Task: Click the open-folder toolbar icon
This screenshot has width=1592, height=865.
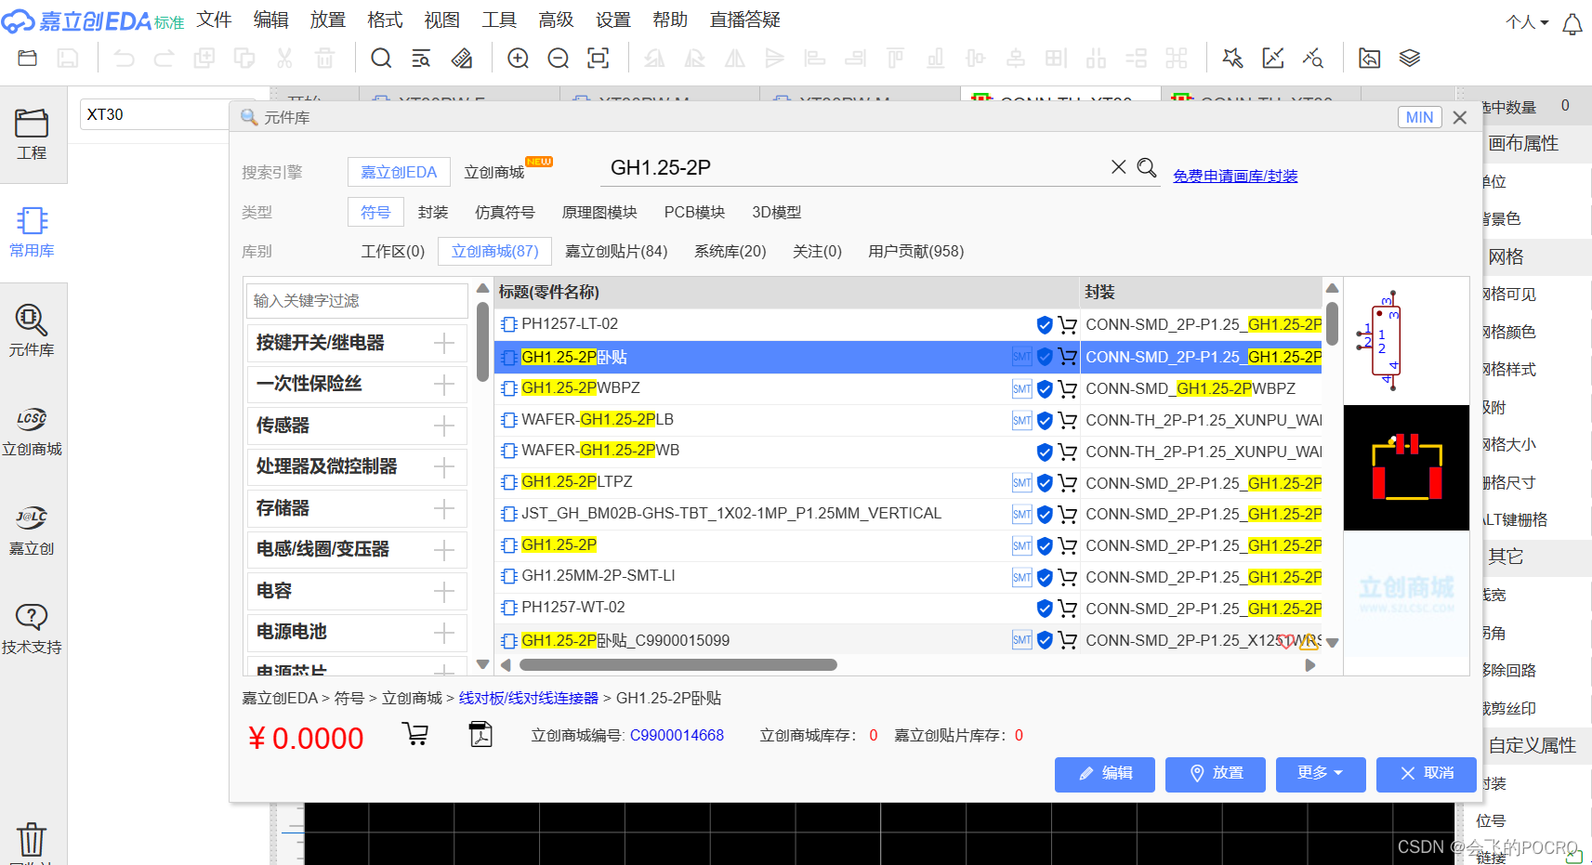Action: (28, 59)
